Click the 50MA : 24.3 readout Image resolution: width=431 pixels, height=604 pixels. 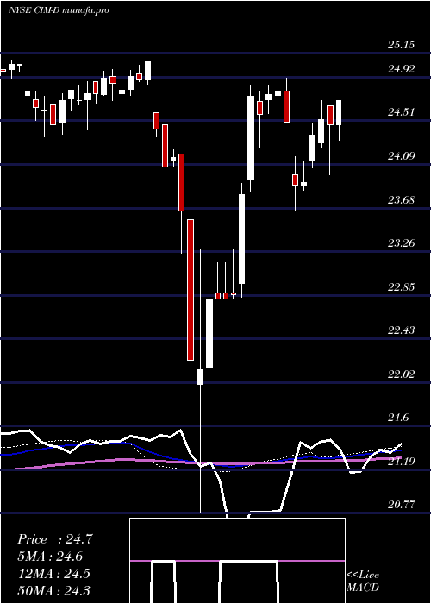(x=53, y=590)
